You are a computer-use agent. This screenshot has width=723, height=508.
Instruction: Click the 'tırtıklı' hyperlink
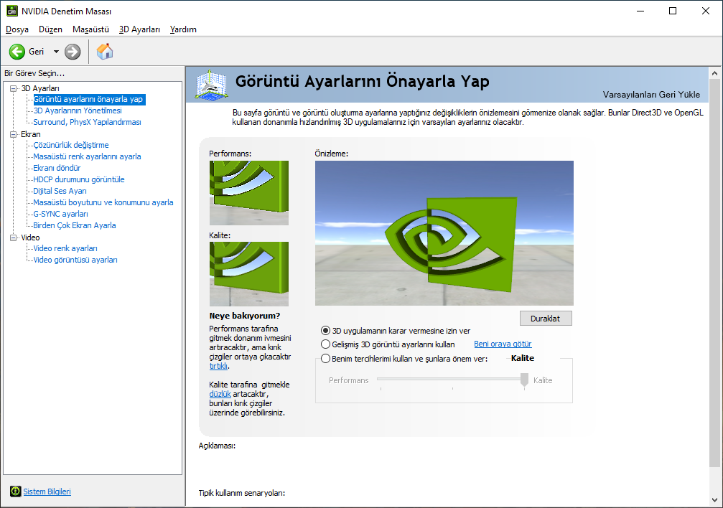(218, 366)
